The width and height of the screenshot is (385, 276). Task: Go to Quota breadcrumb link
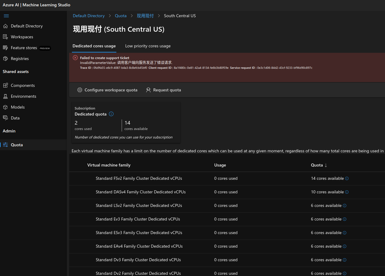tap(121, 16)
